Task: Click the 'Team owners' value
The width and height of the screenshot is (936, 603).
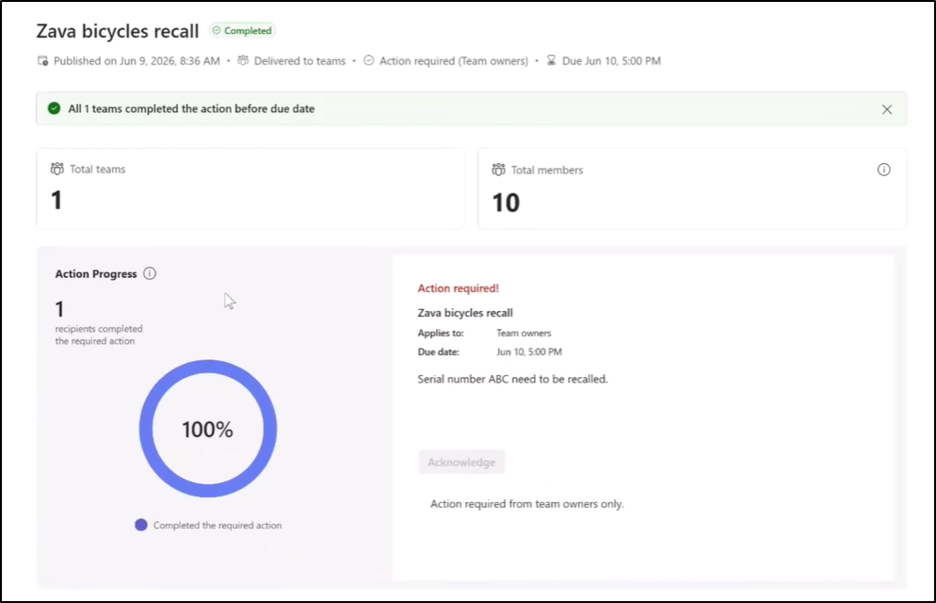Action: click(x=524, y=334)
